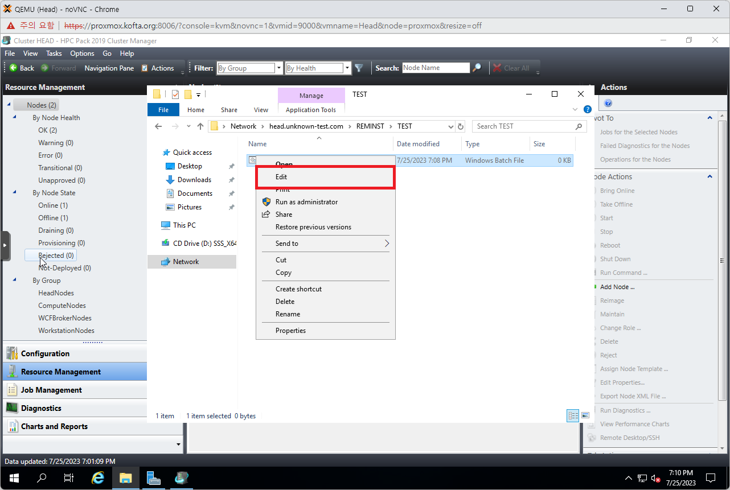Open Internet Explorer from the taskbar

(98, 478)
